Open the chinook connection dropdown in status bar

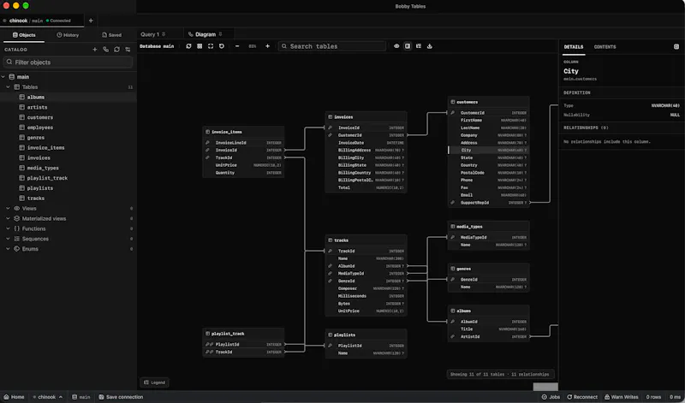(x=48, y=397)
